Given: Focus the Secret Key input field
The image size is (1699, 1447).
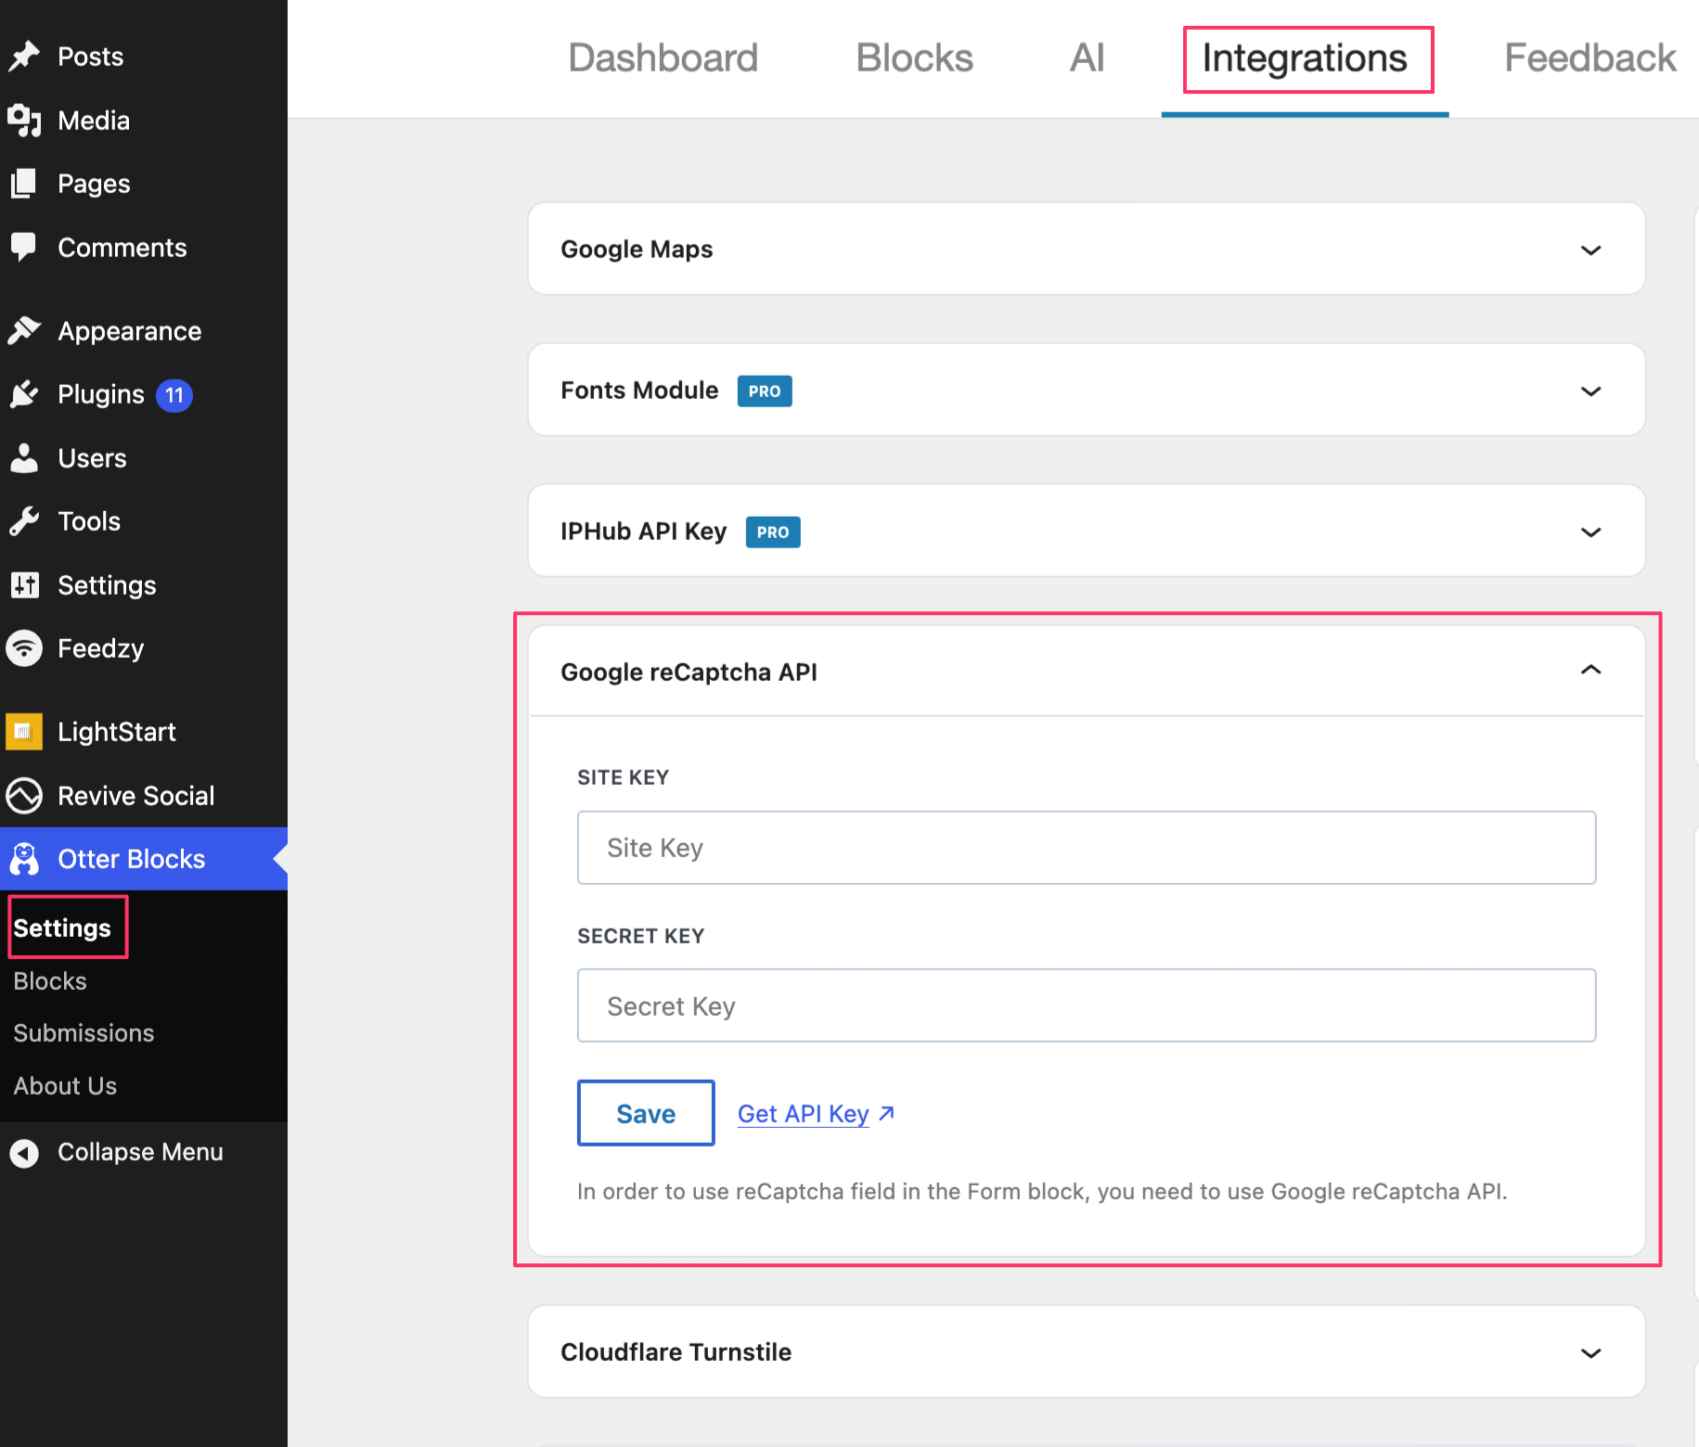Looking at the screenshot, I should pyautogui.click(x=1087, y=1005).
